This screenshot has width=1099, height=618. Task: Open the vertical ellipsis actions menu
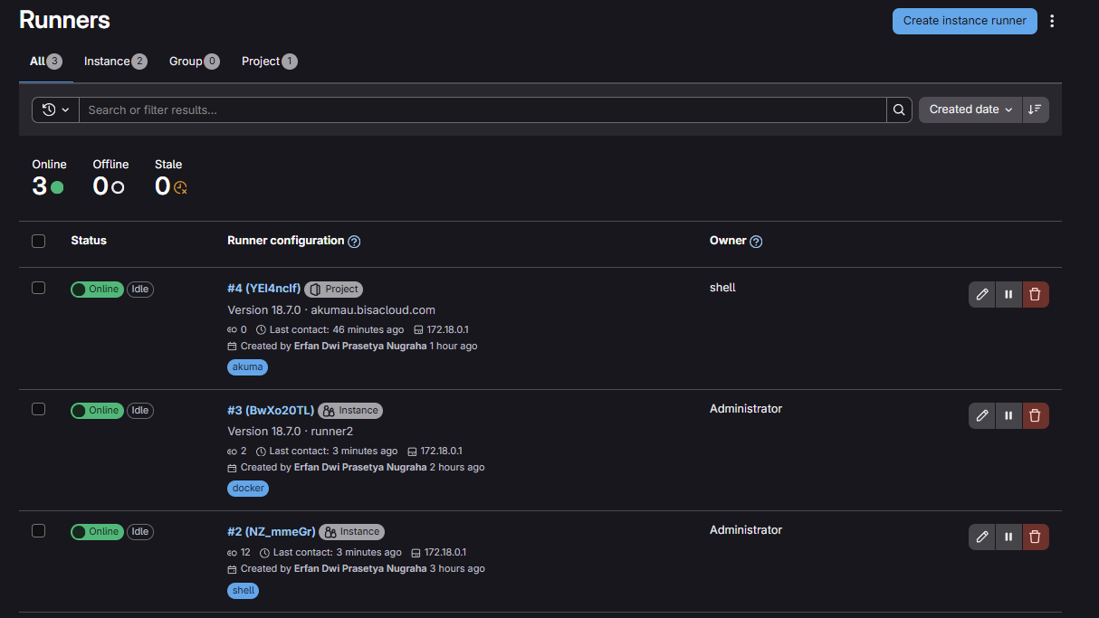1052,21
